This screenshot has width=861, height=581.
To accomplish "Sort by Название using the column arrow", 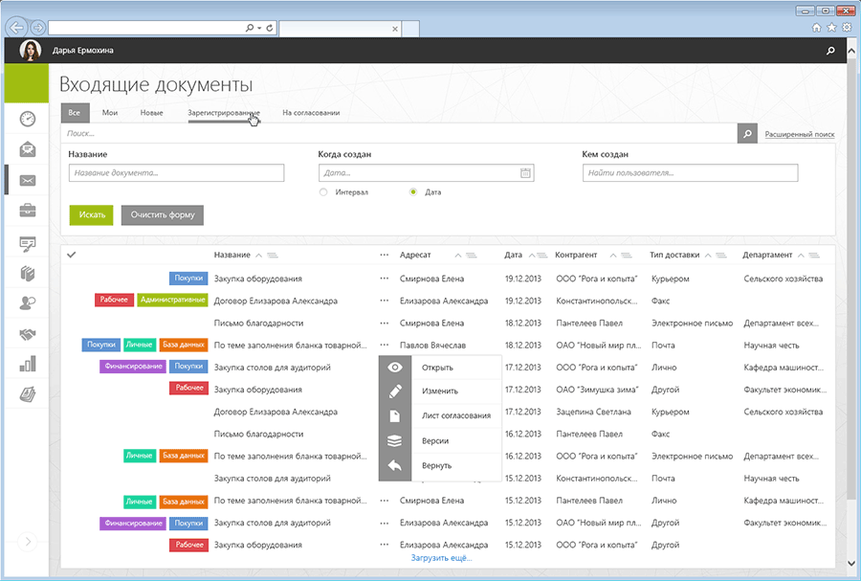I will tap(259, 256).
